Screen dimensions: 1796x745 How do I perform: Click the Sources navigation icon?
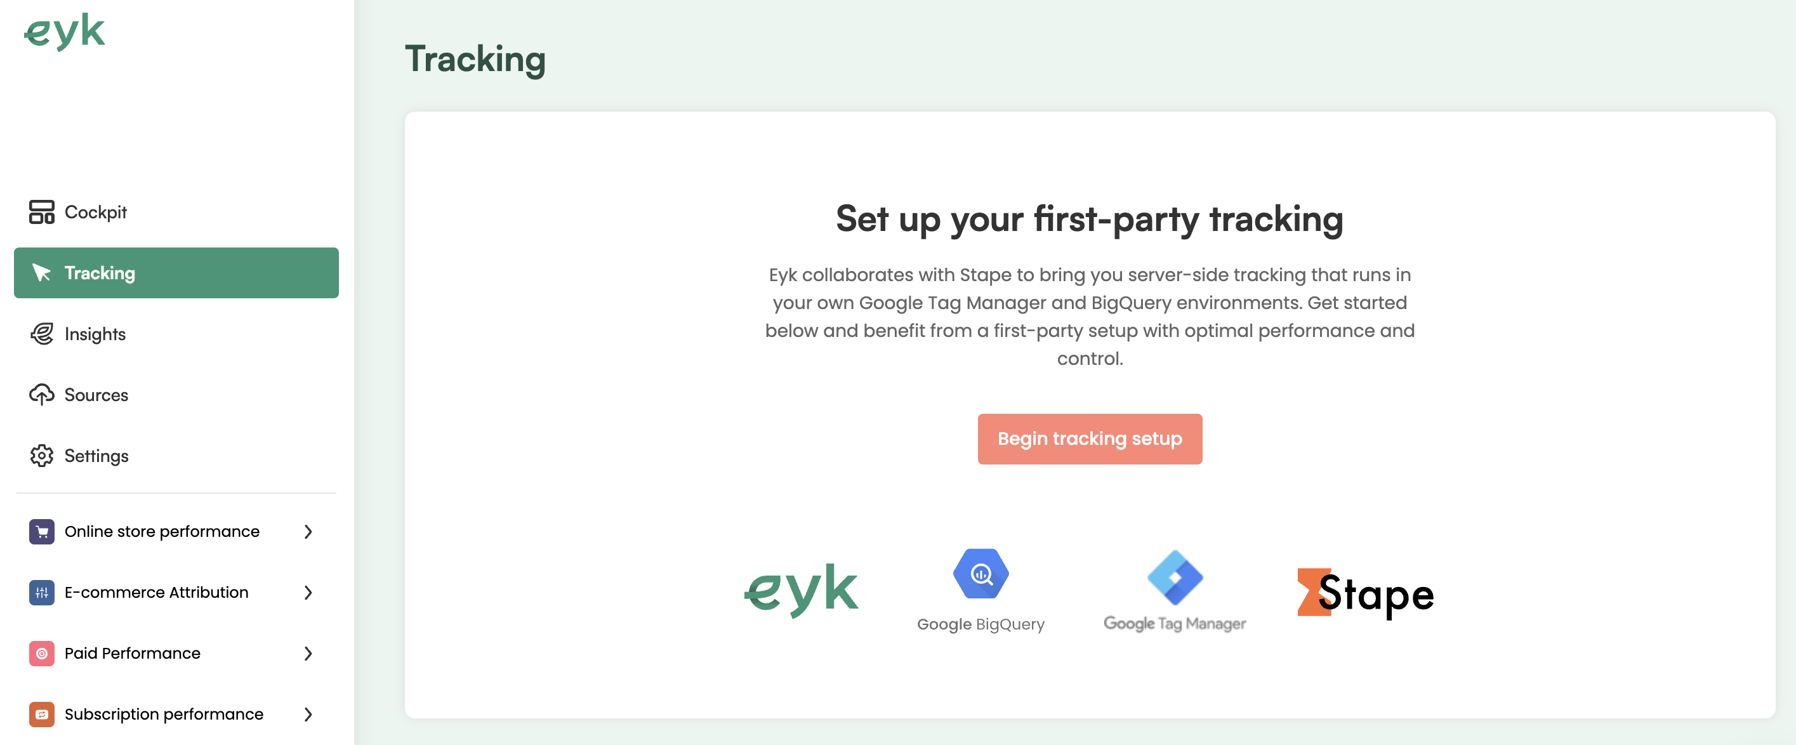point(40,394)
